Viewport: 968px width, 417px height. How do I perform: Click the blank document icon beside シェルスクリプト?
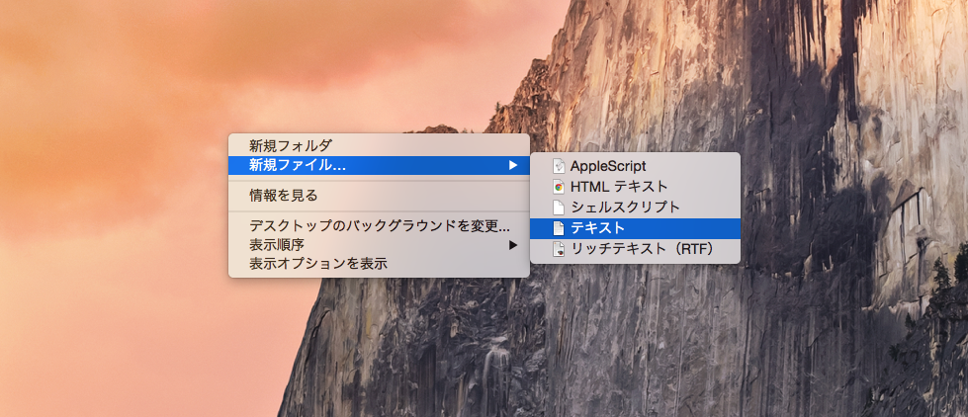click(558, 208)
